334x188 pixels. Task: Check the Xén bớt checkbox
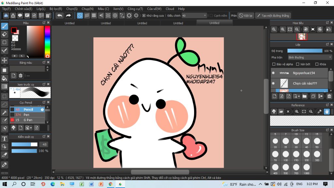click(x=297, y=64)
